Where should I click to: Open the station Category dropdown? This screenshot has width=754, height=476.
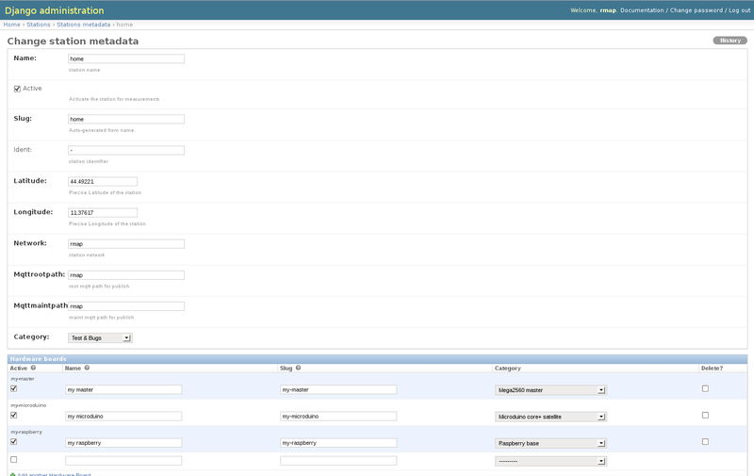coord(100,337)
